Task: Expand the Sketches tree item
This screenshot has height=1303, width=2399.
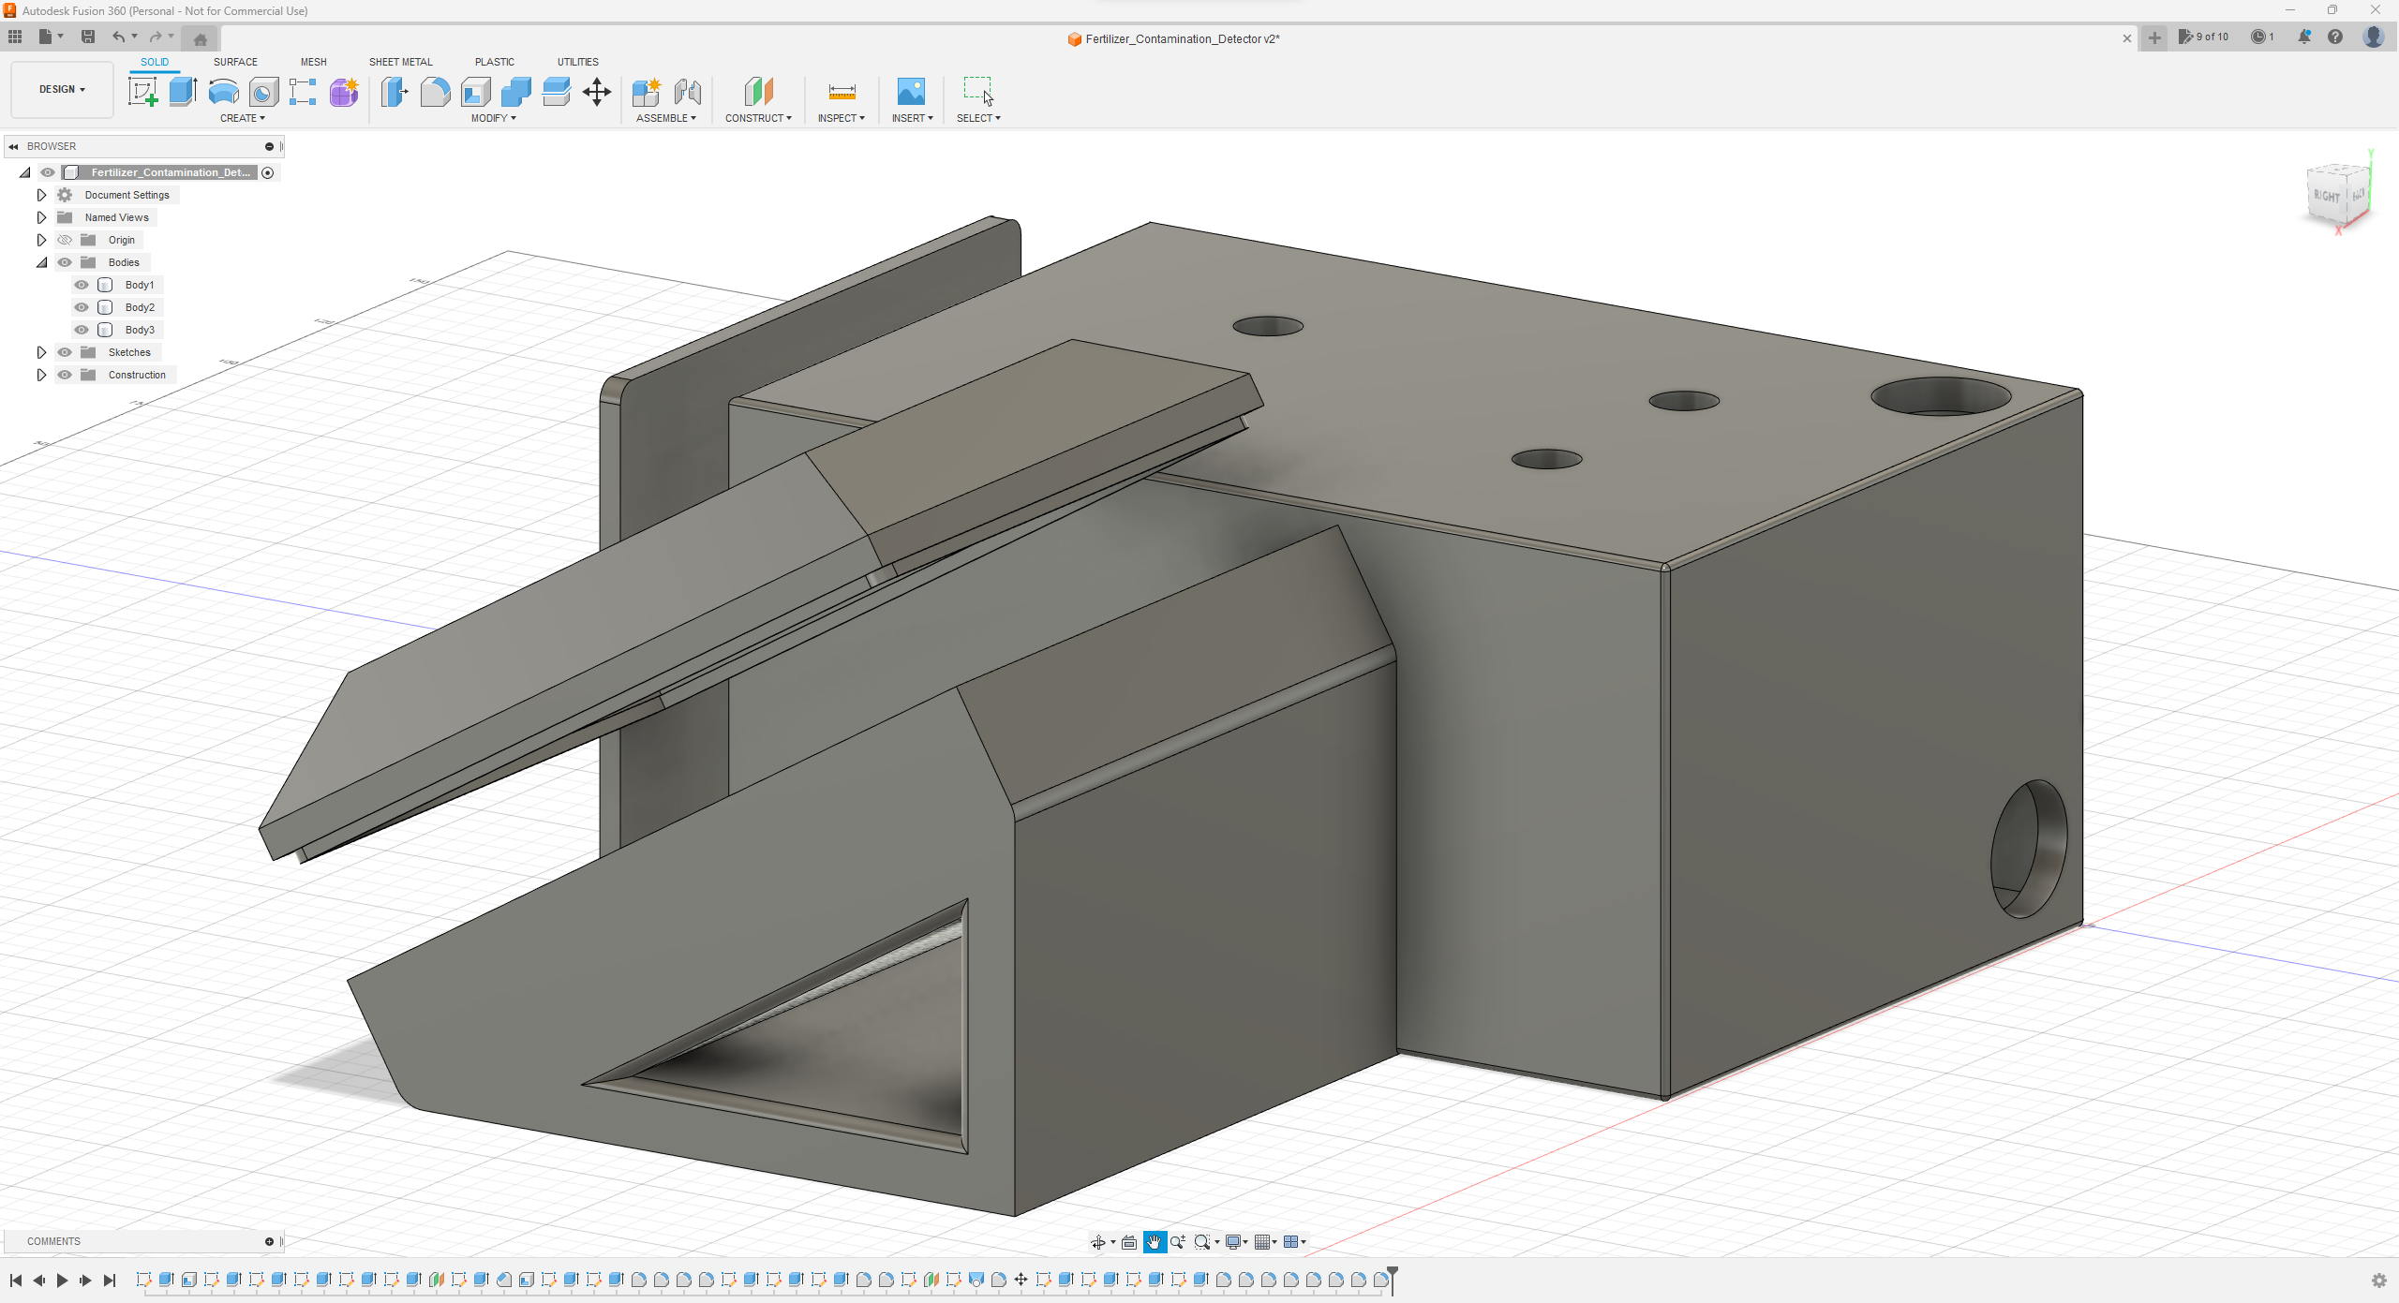Action: pyautogui.click(x=40, y=351)
